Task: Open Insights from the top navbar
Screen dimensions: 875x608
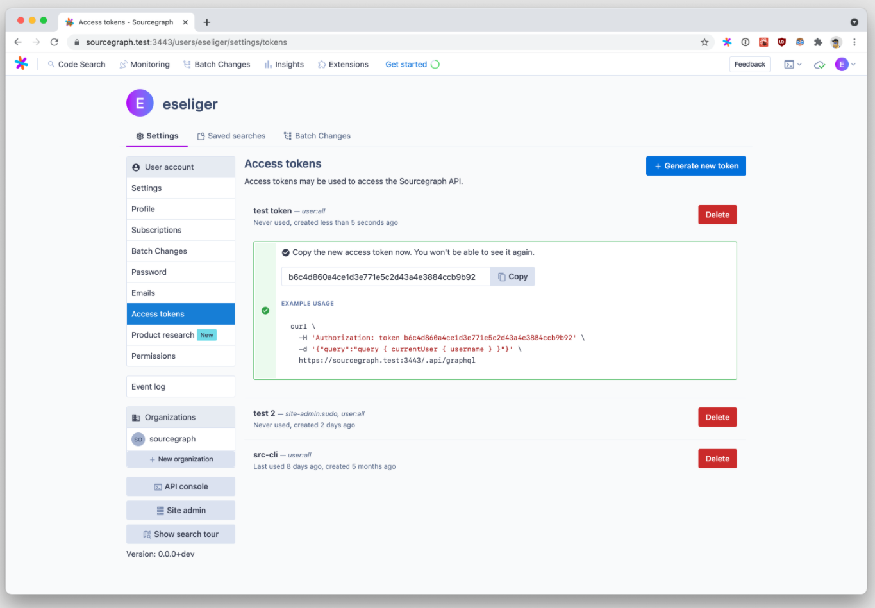Action: pos(284,65)
